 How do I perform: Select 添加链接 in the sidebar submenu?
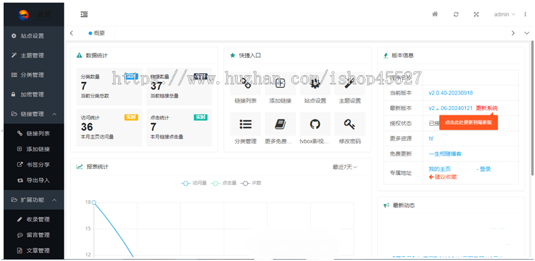pyautogui.click(x=34, y=149)
